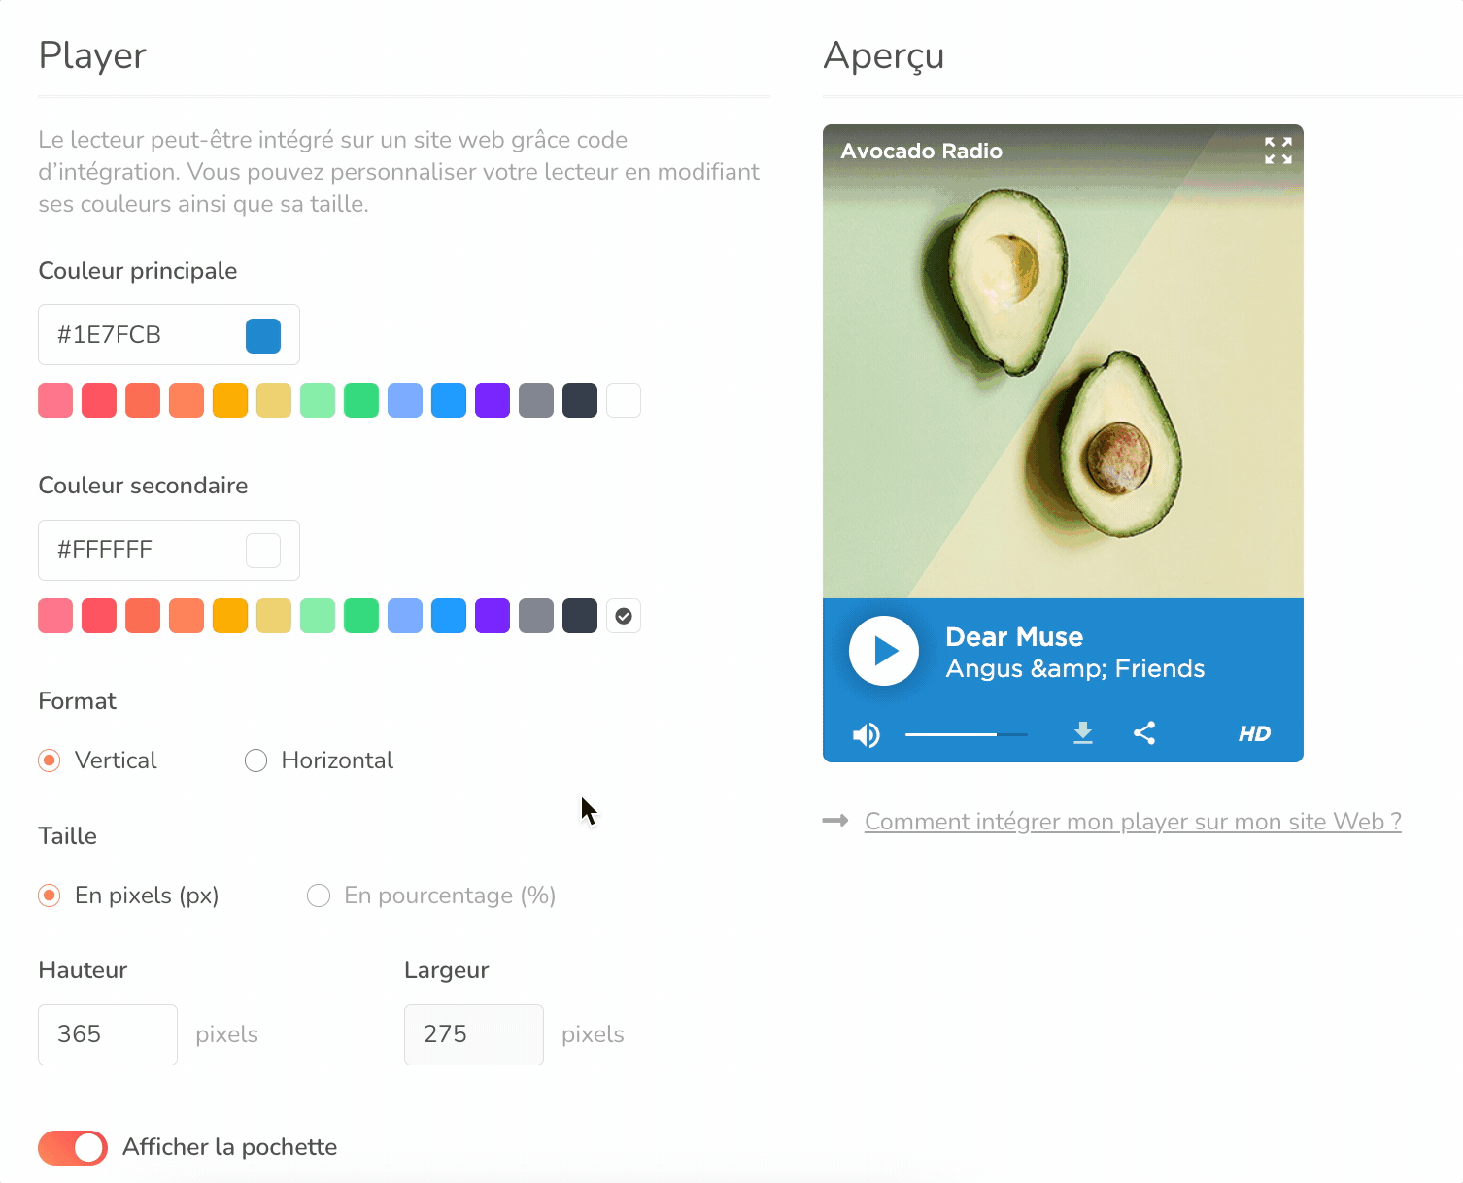Click the fullscreen expand icon on the player
Viewport: 1463px width, 1183px height.
tap(1277, 151)
